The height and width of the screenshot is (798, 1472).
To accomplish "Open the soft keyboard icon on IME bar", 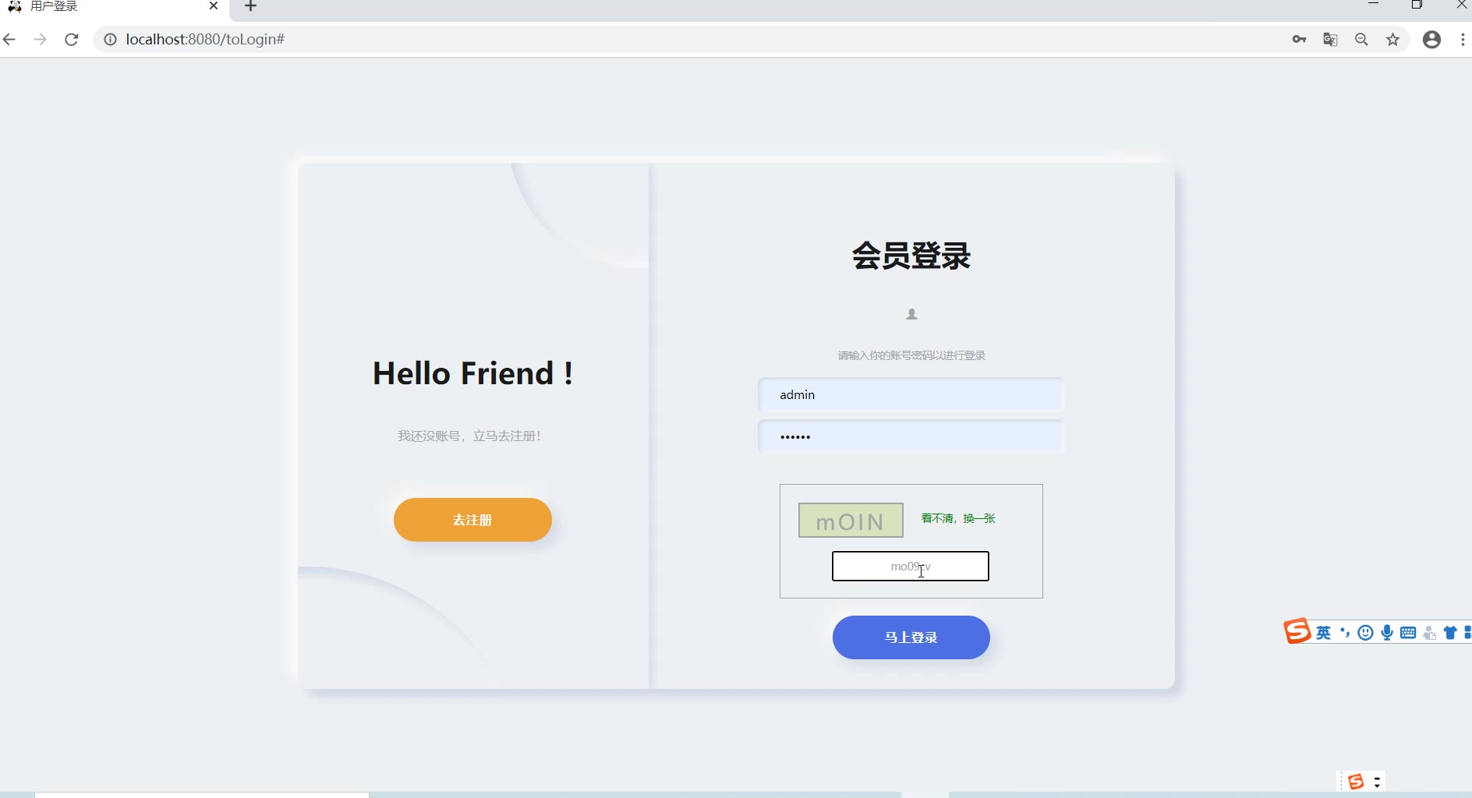I will click(x=1408, y=633).
